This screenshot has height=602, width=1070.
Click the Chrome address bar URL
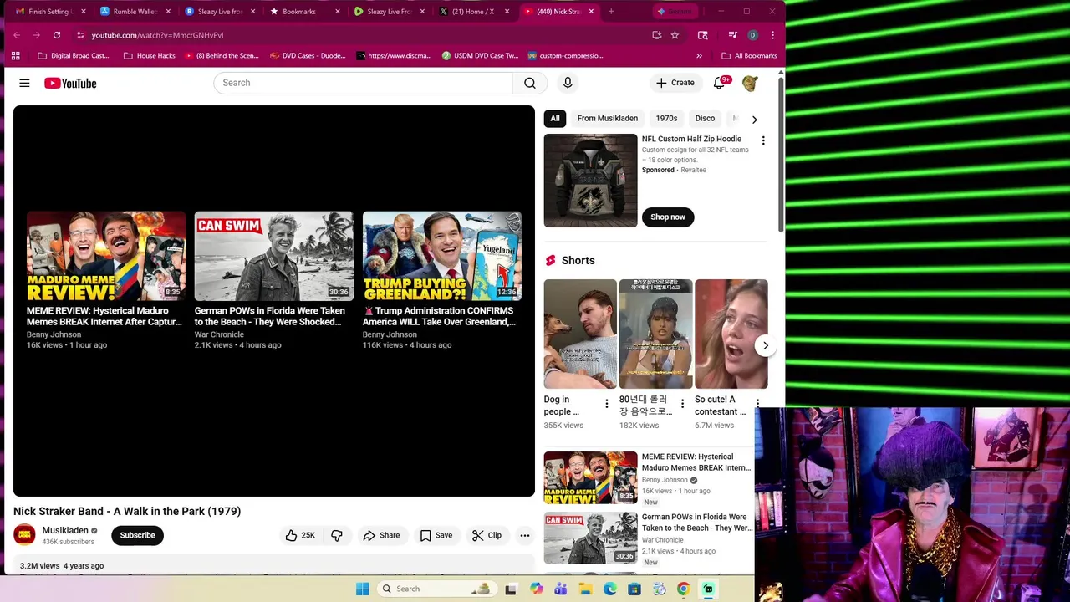click(157, 35)
